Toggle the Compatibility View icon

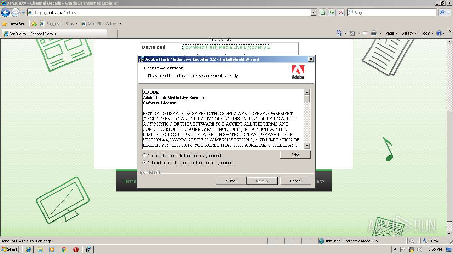tap(322, 12)
